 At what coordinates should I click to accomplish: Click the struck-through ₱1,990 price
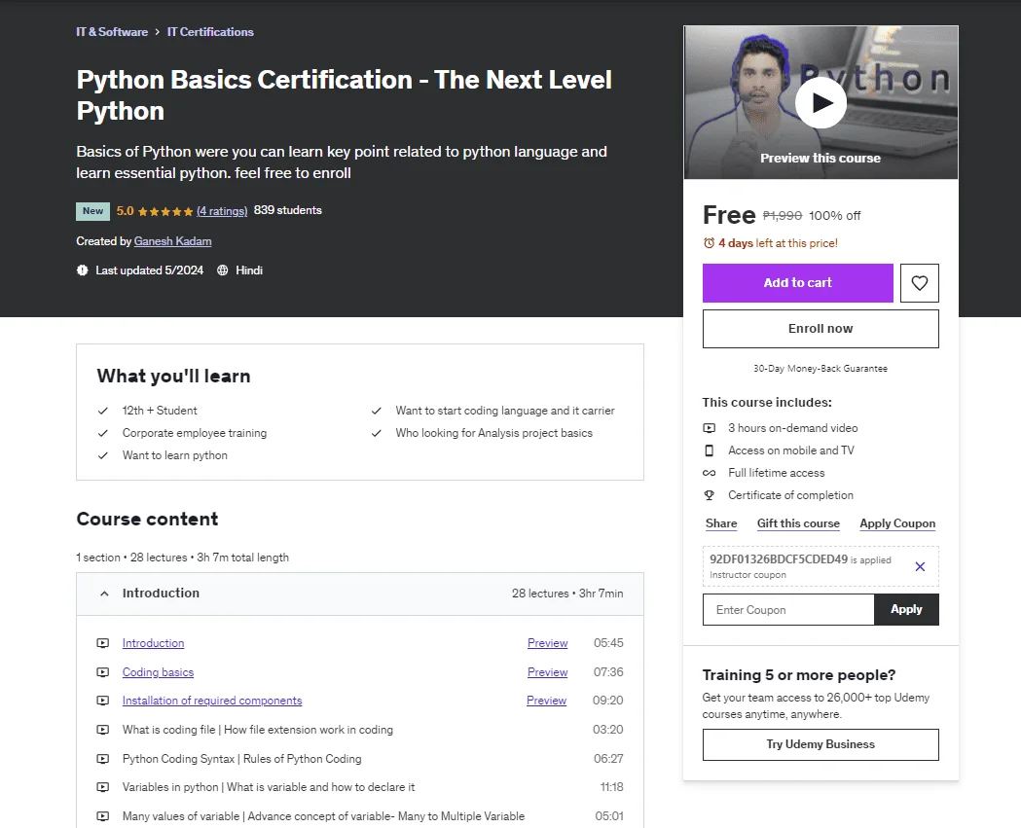pos(782,215)
